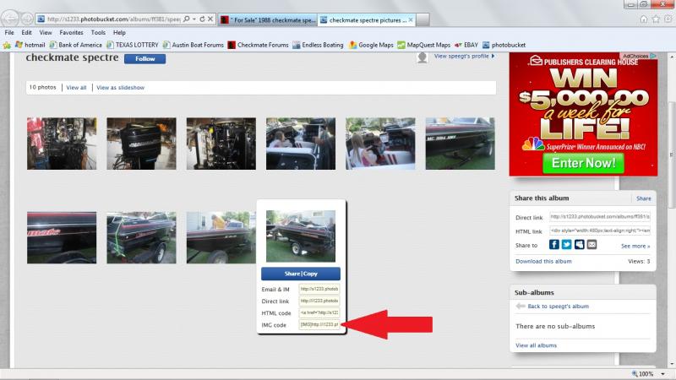Open Favorites star icon at top right

point(656,19)
